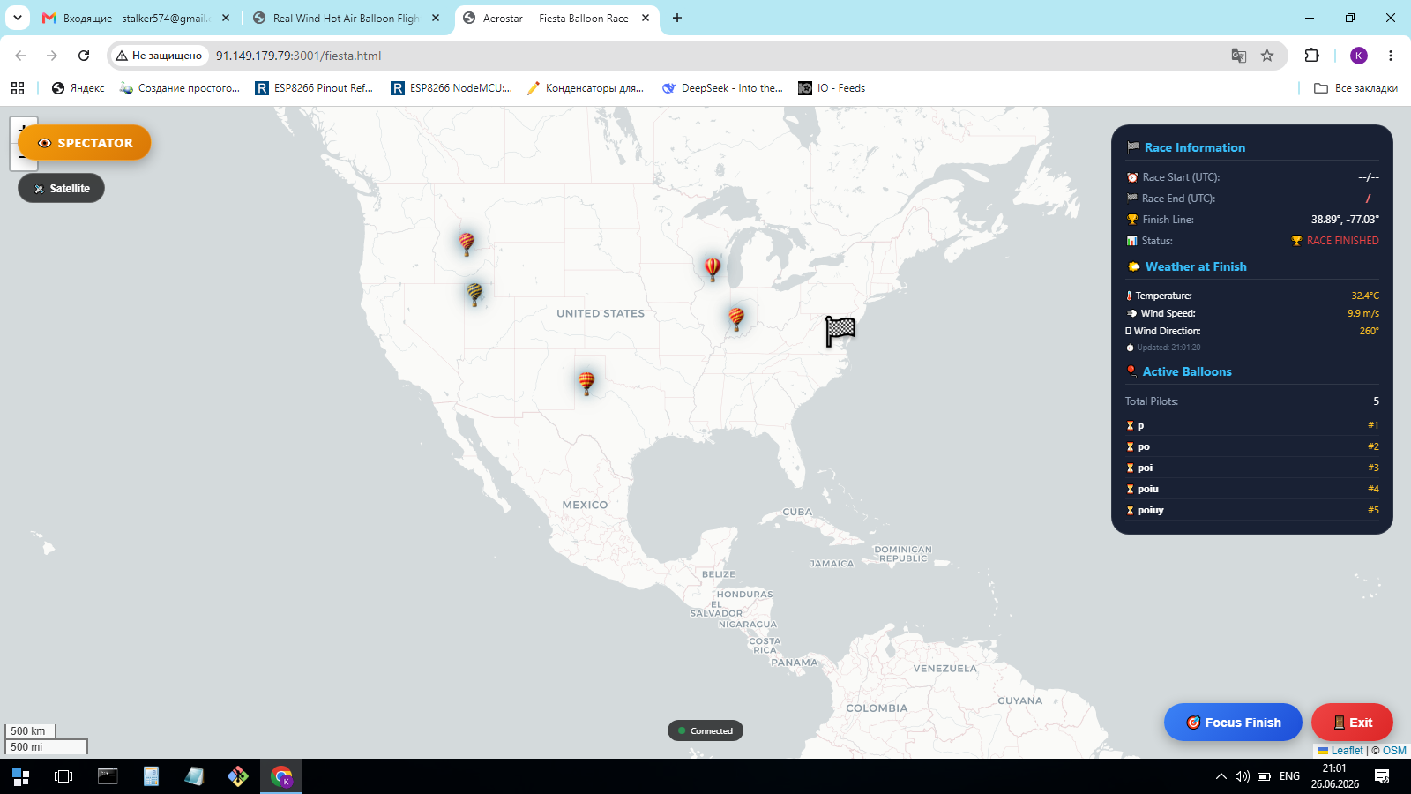This screenshot has width=1411, height=794.
Task: Reload the Fiesta Balloon Race page
Action: point(84,56)
